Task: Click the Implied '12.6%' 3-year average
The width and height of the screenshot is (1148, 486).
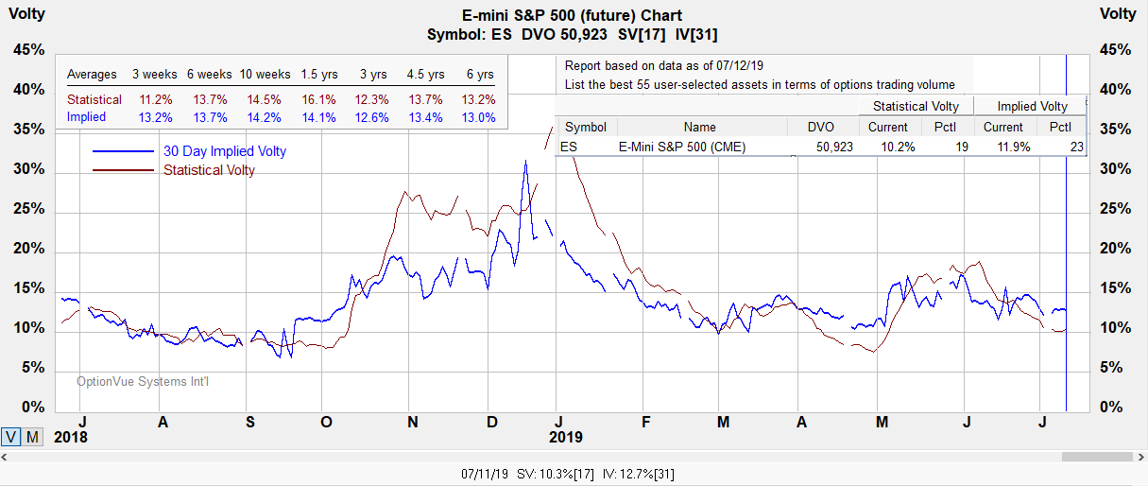Action: [372, 117]
